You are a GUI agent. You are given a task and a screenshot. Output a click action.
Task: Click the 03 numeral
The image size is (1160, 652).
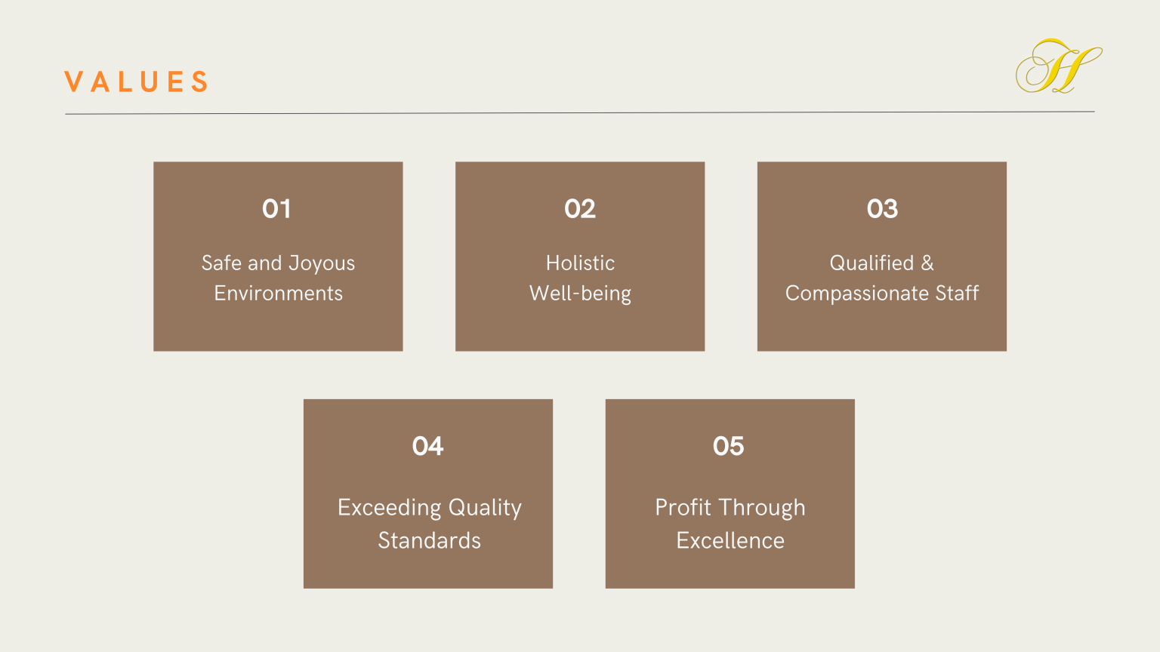tap(882, 209)
